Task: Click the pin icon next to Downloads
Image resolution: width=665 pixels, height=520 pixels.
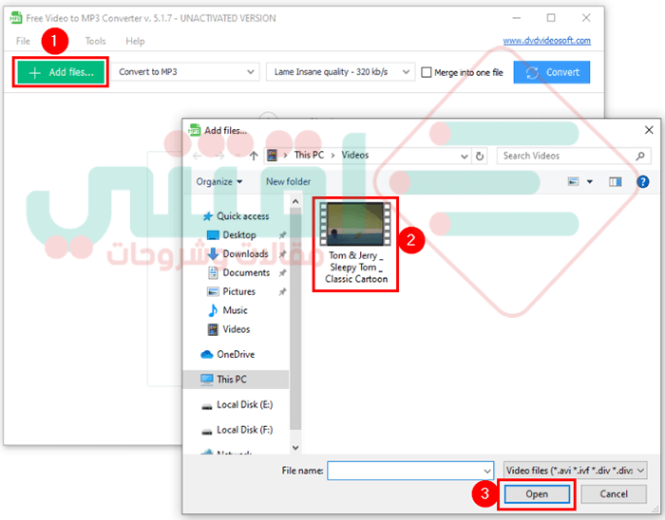Action: coord(282,253)
